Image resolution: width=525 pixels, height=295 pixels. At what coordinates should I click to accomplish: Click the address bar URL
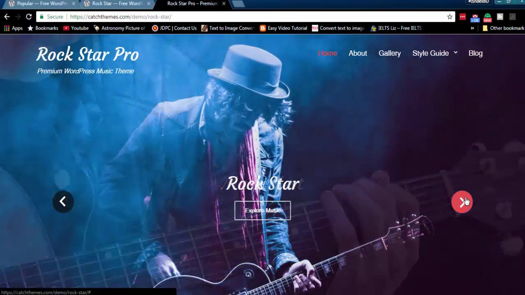pyautogui.click(x=121, y=17)
